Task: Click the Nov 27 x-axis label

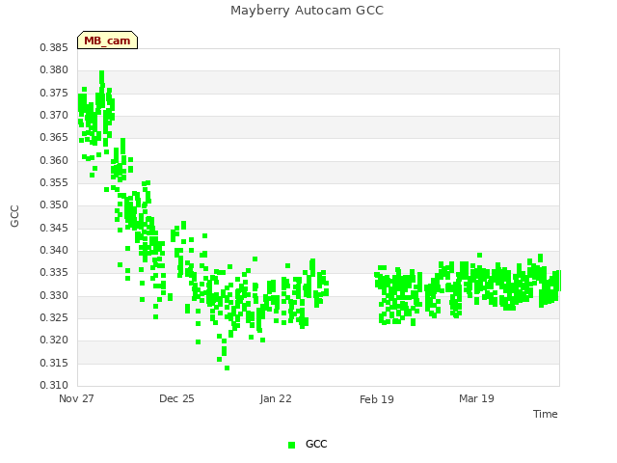Action: click(76, 398)
